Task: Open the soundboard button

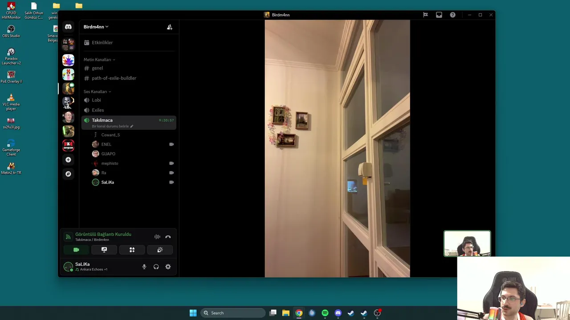Action: tap(160, 250)
